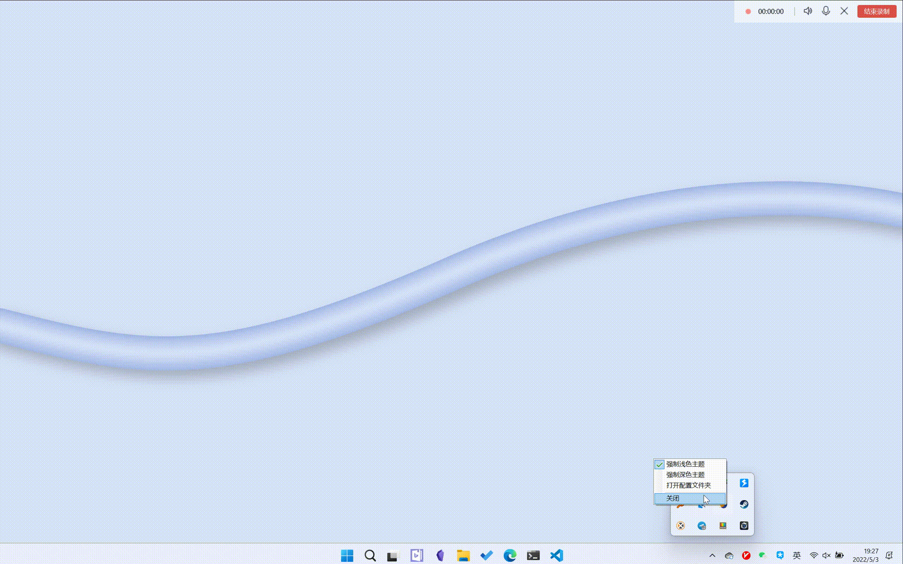903x564 pixels.
Task: Collapse the hidden tray icons chevron
Action: (712, 556)
